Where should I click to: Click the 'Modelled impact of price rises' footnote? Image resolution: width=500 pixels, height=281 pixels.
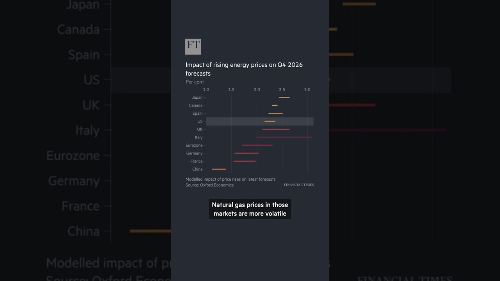[230, 180]
